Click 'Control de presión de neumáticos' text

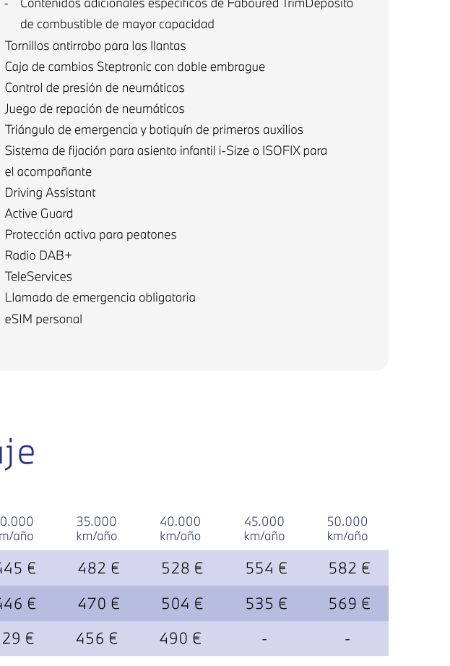95,88
